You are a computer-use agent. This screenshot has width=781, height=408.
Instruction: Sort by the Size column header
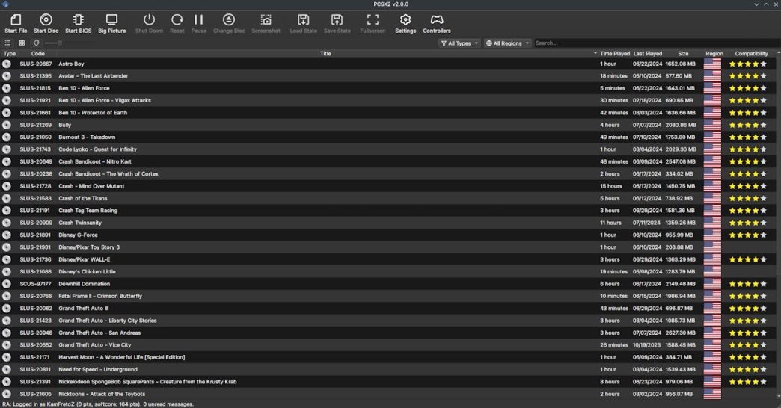(683, 53)
